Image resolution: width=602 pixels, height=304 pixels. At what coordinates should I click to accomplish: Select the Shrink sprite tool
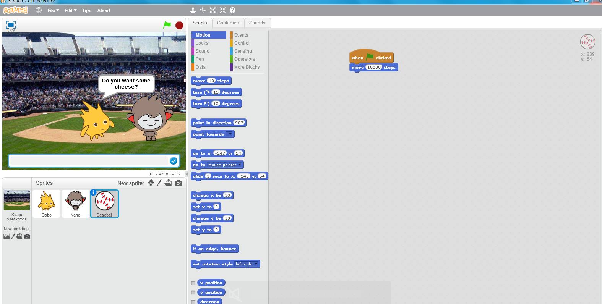(222, 10)
